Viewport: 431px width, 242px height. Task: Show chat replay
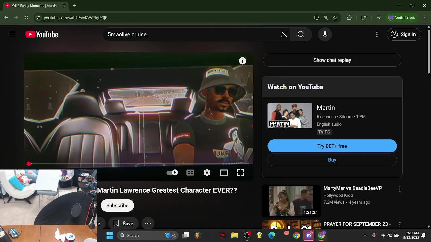click(332, 60)
